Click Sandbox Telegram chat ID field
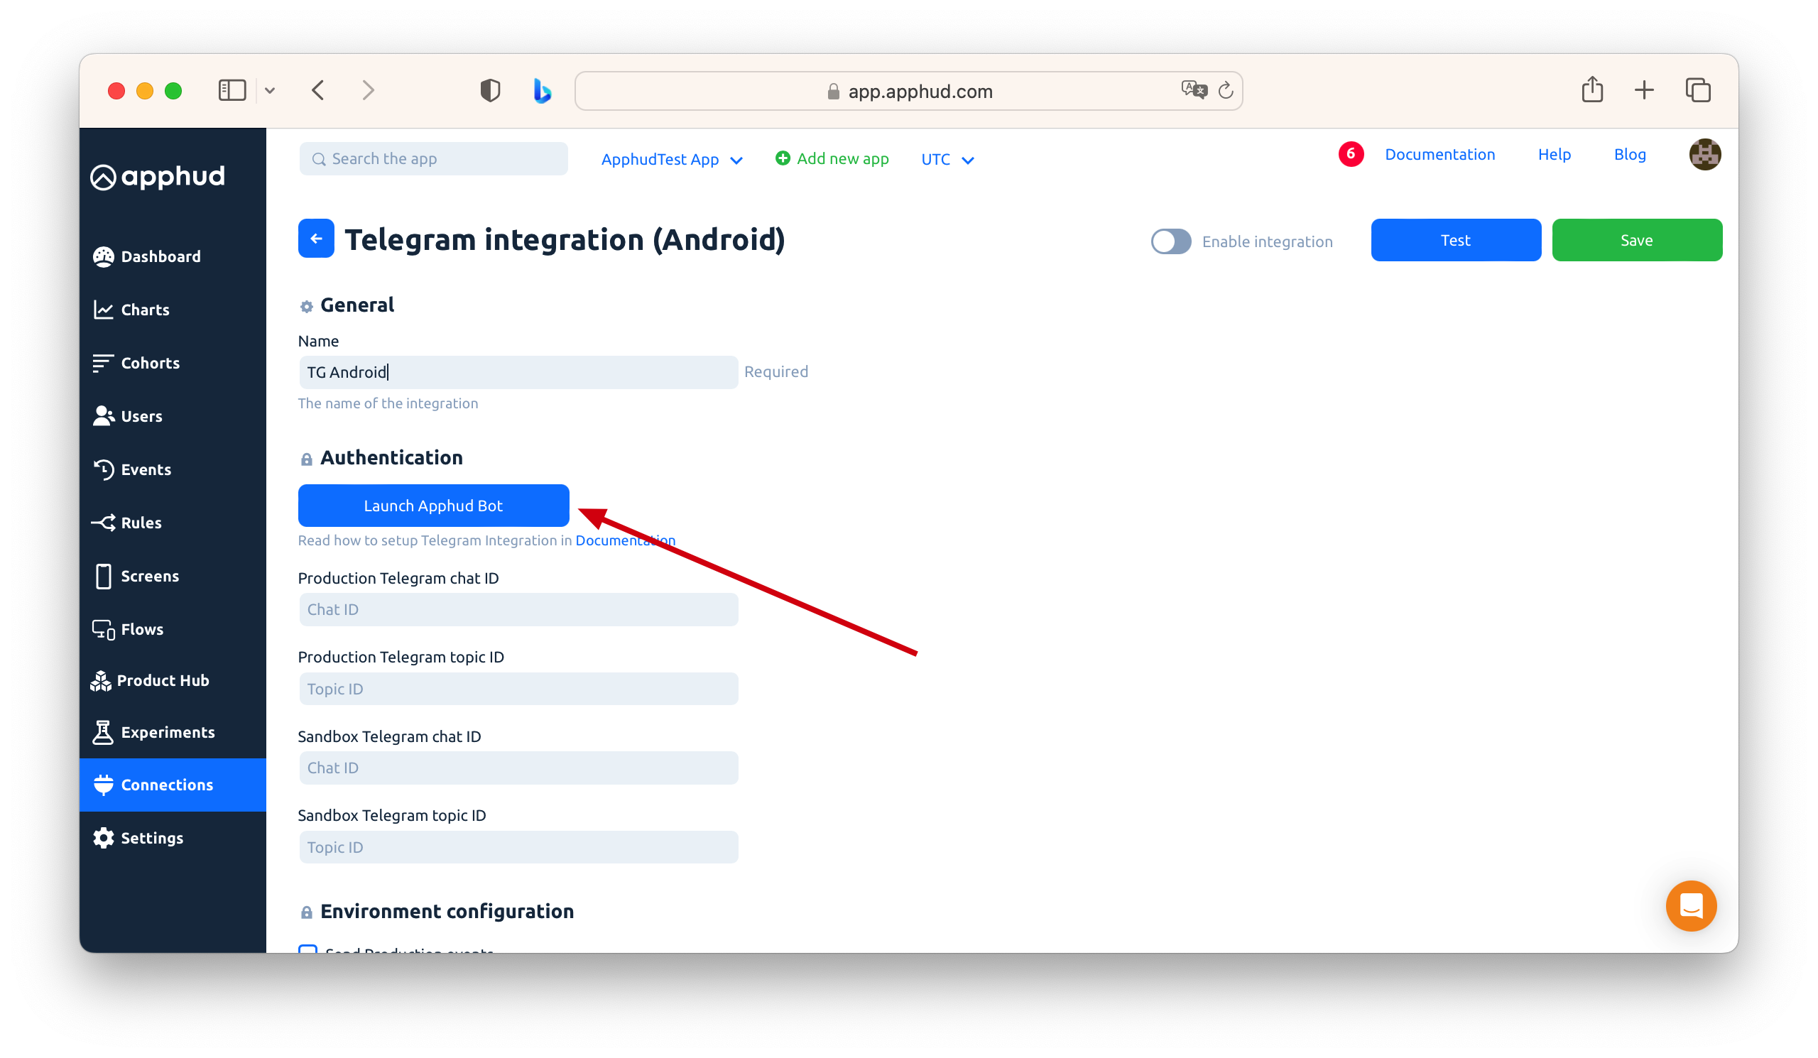Image resolution: width=1818 pixels, height=1058 pixels. pos(518,768)
